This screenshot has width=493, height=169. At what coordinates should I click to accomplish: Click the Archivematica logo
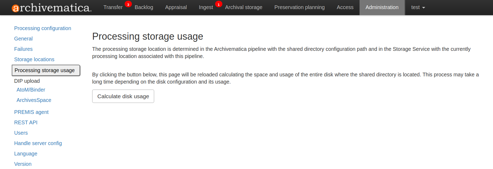(52, 8)
